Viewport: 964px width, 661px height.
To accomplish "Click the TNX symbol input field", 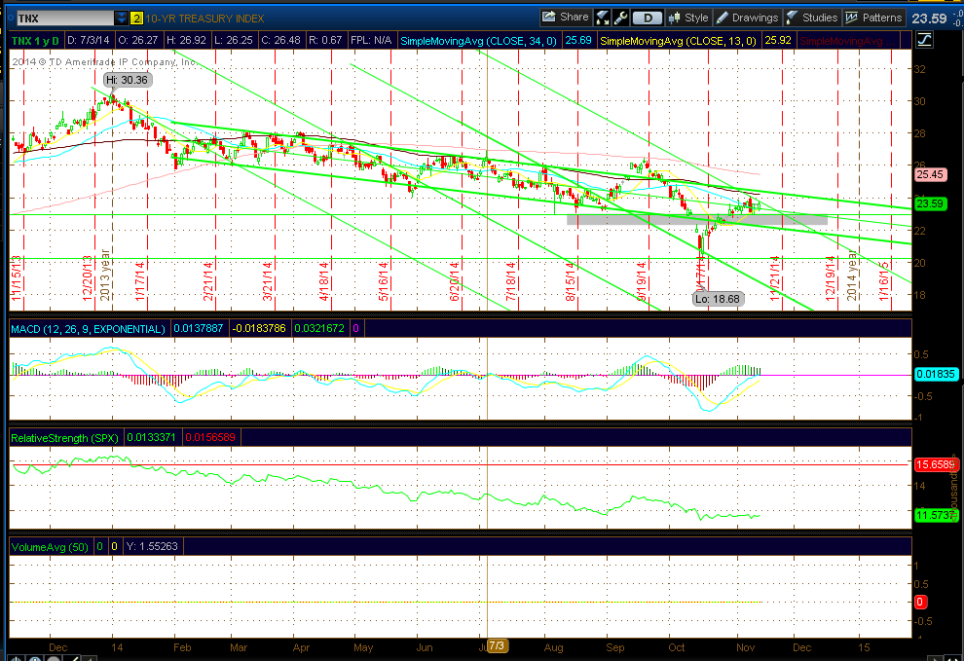I will pos(64,18).
